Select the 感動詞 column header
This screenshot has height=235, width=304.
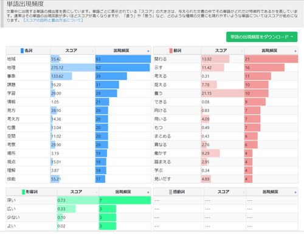[179, 192]
